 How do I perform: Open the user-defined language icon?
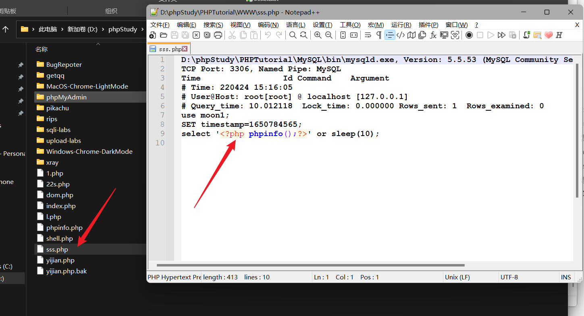401,35
